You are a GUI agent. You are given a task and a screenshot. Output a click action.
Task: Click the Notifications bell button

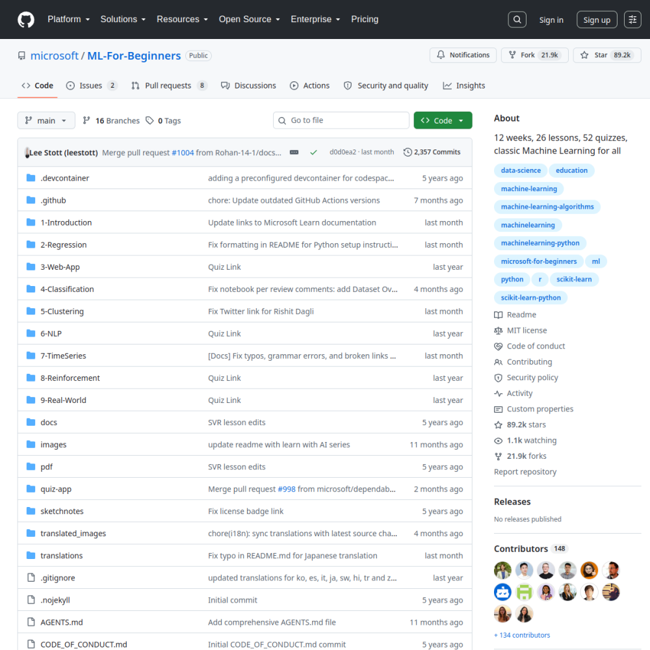(463, 55)
